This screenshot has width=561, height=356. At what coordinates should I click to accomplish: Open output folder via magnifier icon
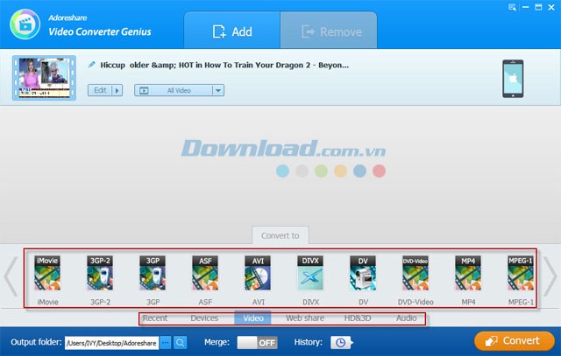pyautogui.click(x=181, y=343)
